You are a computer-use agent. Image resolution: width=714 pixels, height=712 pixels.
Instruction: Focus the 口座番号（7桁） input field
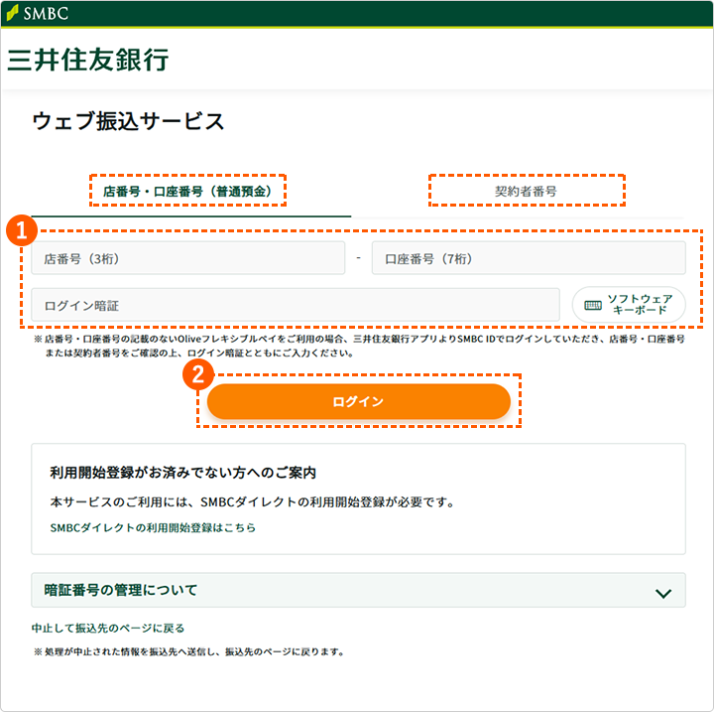tap(529, 258)
